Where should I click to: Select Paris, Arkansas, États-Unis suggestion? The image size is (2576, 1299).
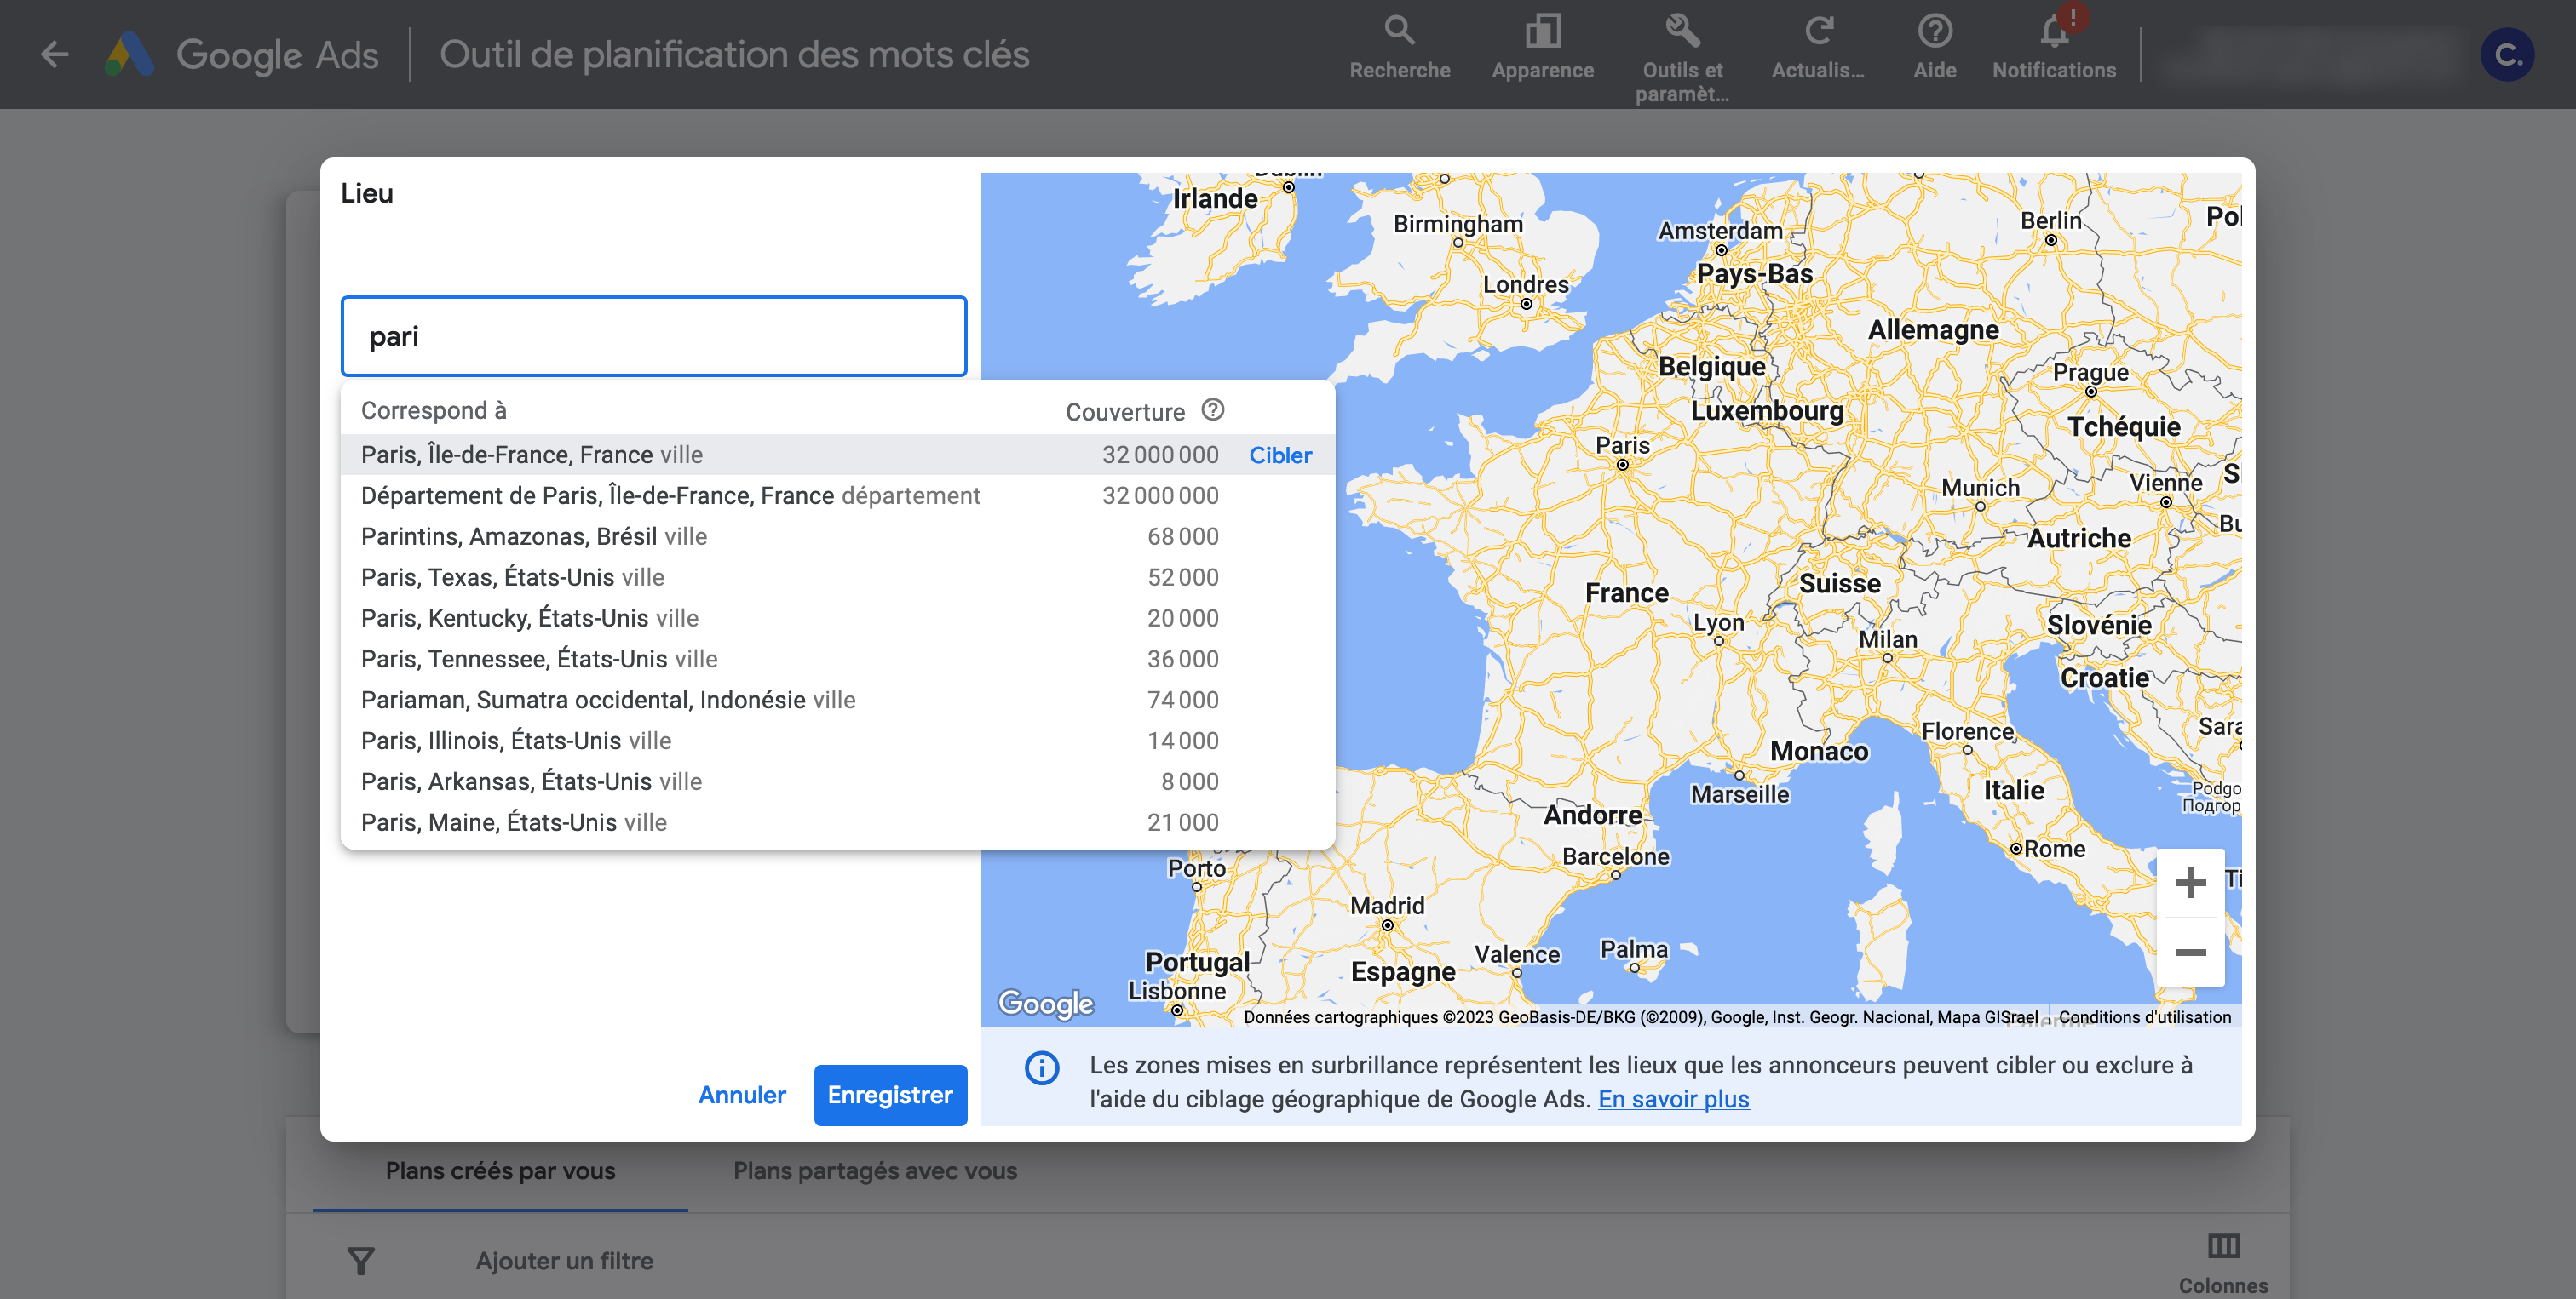(838, 781)
